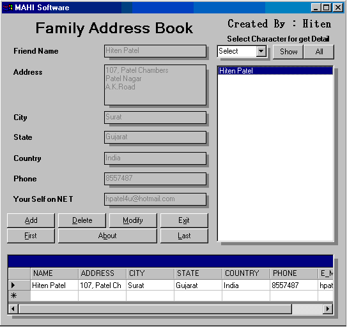Click the Country field showing India
347x327 pixels.
click(x=155, y=158)
